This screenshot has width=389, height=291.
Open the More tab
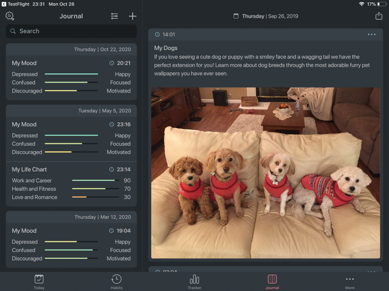350,282
